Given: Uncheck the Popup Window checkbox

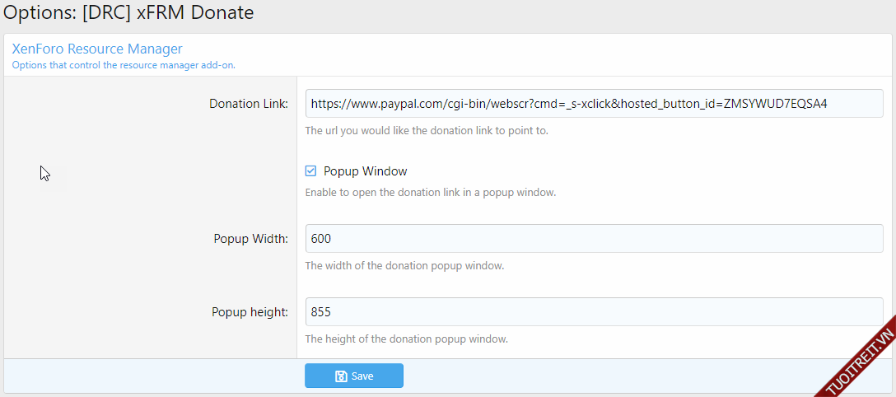Looking at the screenshot, I should tap(310, 171).
